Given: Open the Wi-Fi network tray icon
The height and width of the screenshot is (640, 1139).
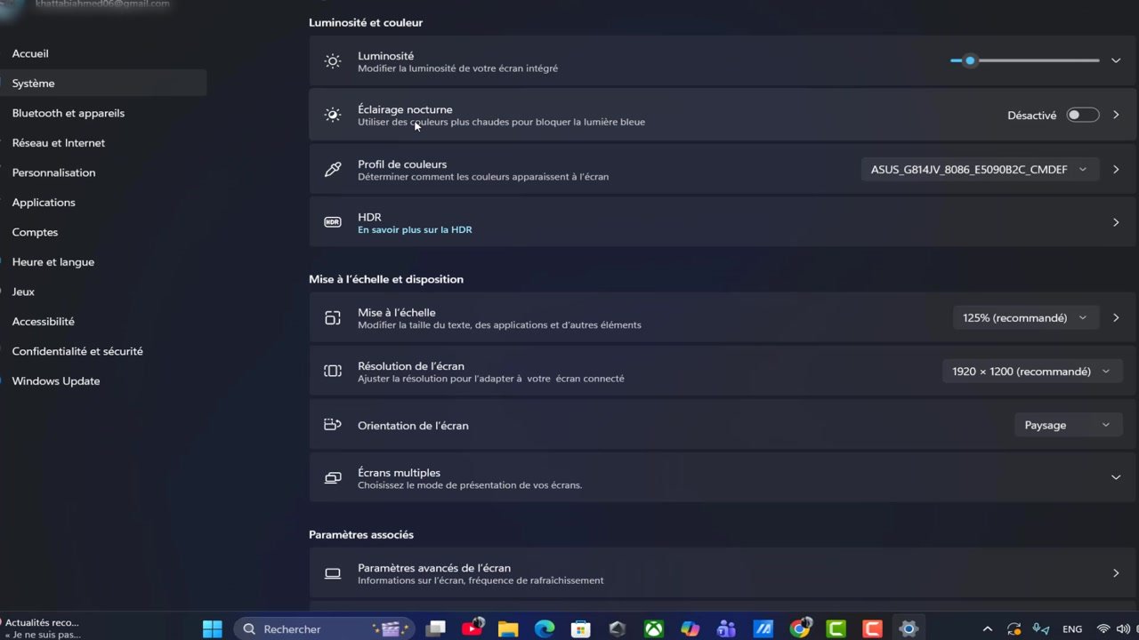Looking at the screenshot, I should [x=1103, y=628].
